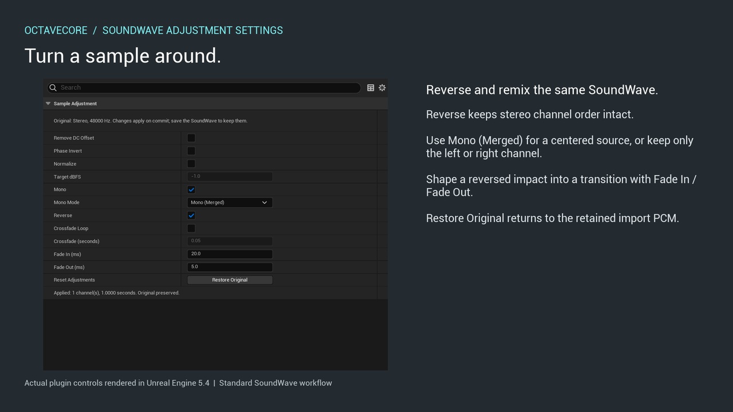
Task: Click the 'Actual plugin controls rendered' footer
Action: [178, 383]
